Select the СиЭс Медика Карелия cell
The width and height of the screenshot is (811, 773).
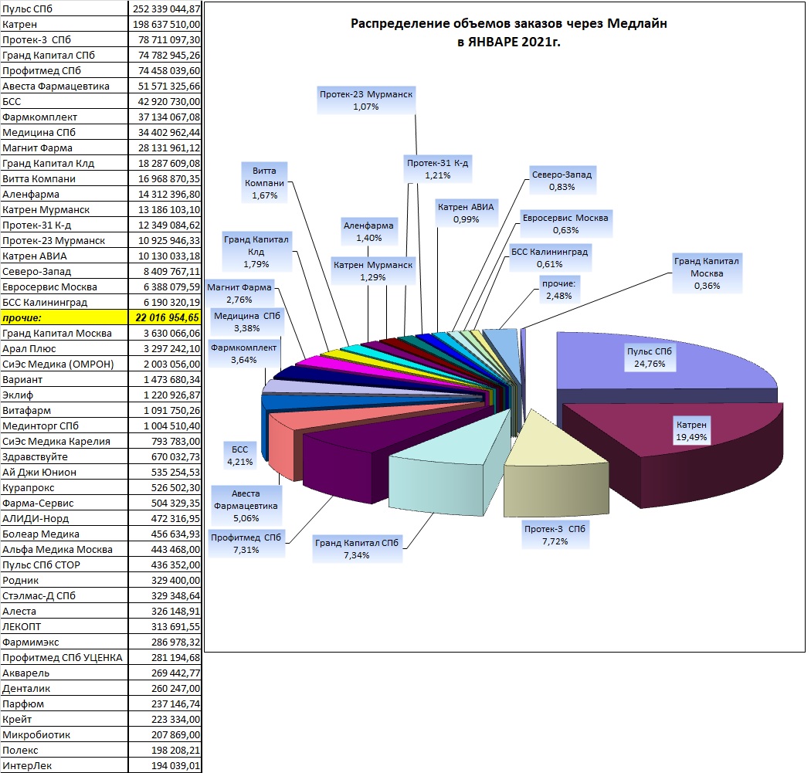click(x=64, y=442)
